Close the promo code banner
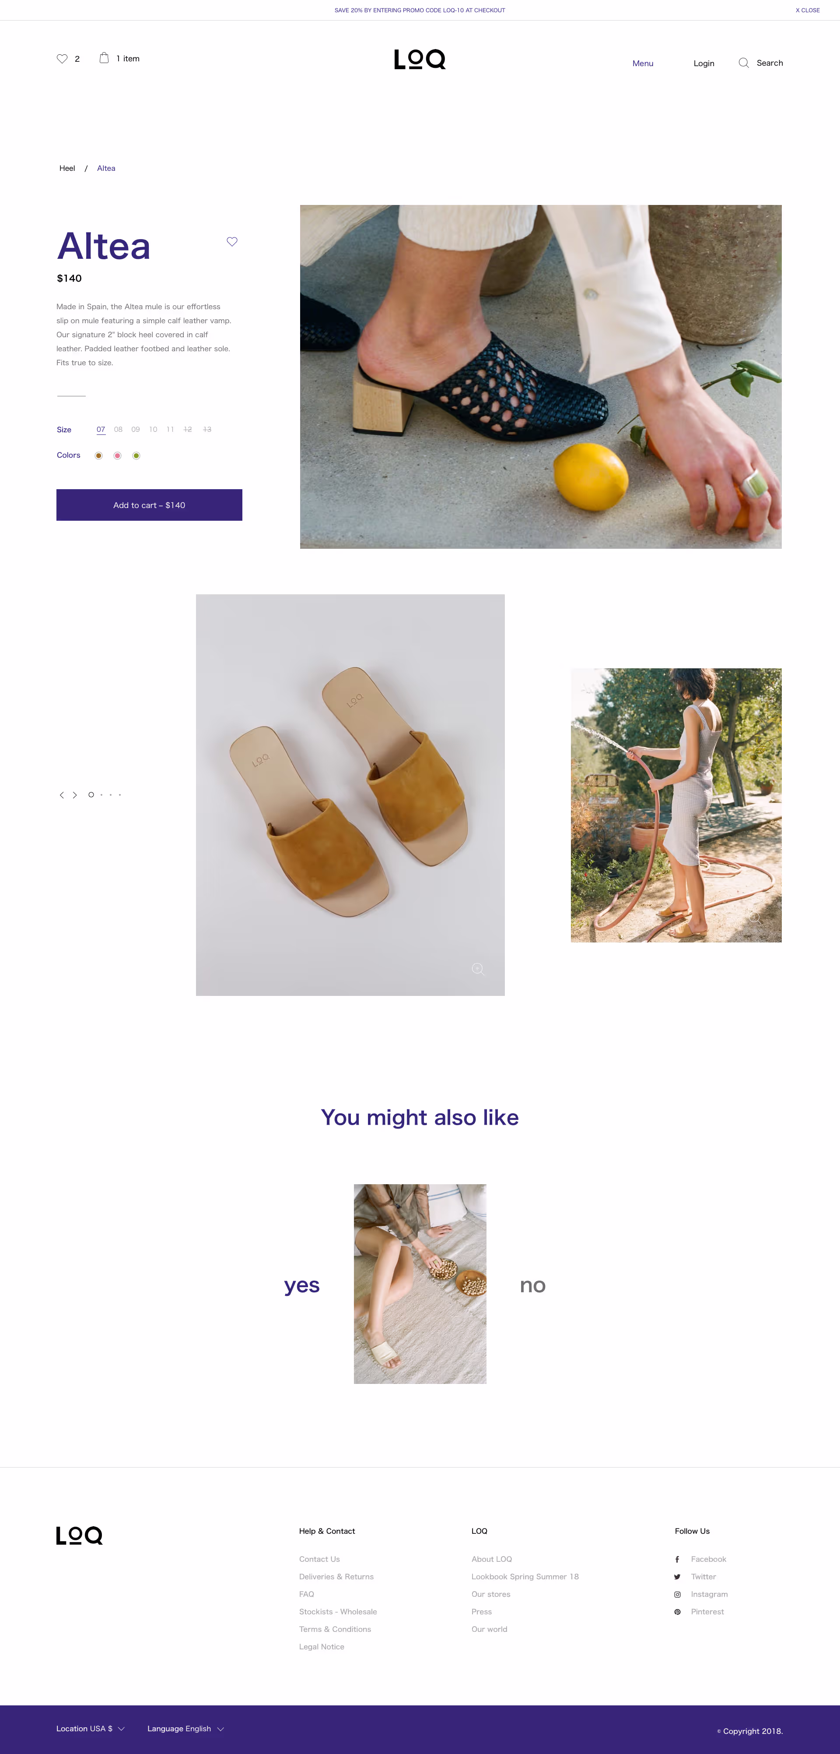This screenshot has width=840, height=1754. pos(807,10)
